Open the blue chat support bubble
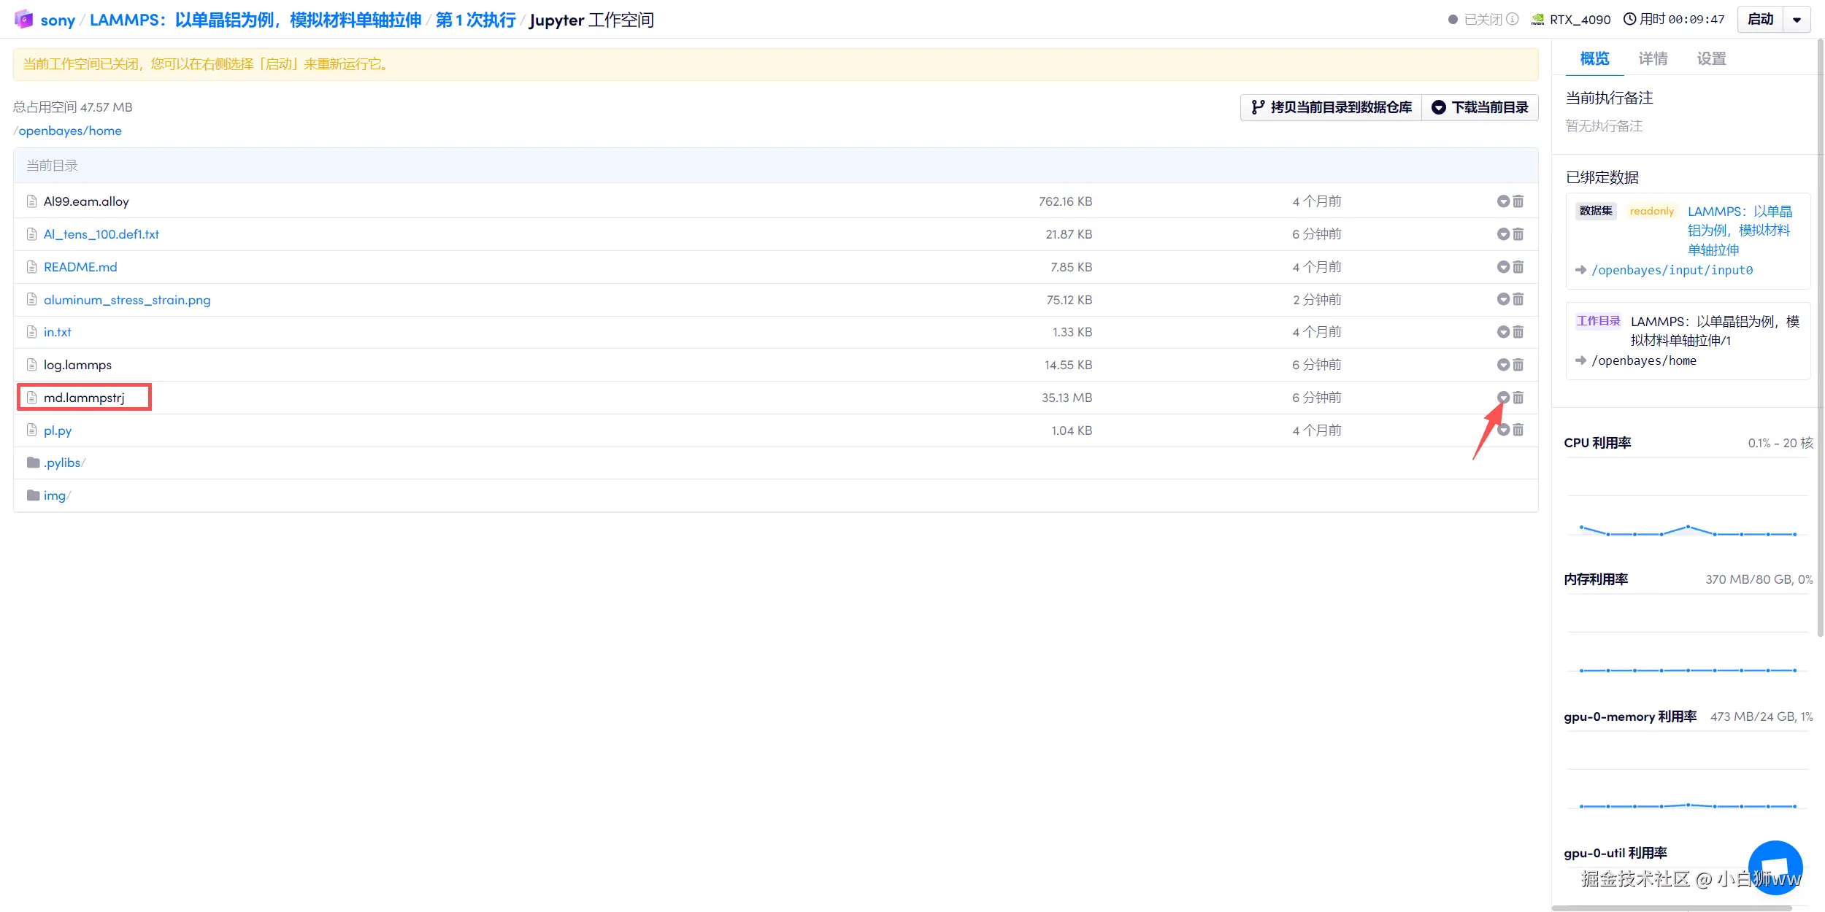1825x912 pixels. click(x=1775, y=867)
